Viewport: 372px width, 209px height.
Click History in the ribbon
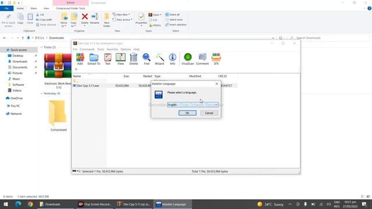[155, 25]
